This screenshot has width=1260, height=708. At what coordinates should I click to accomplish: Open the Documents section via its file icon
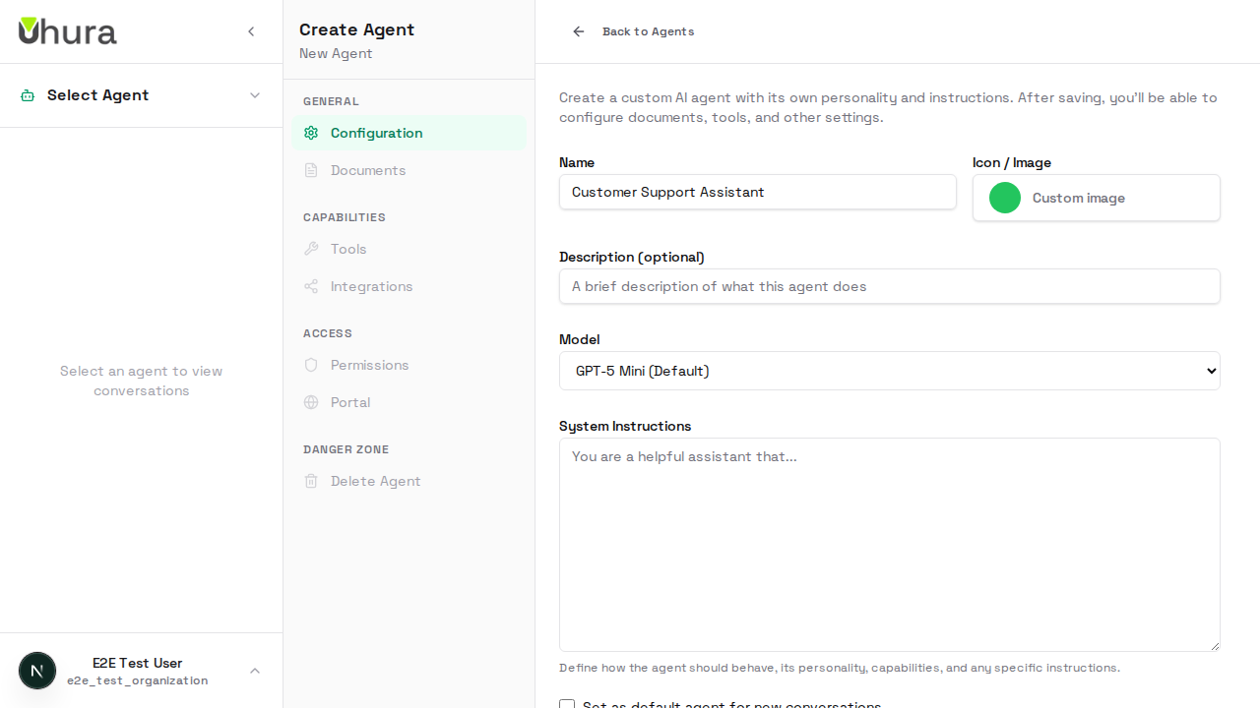click(311, 170)
